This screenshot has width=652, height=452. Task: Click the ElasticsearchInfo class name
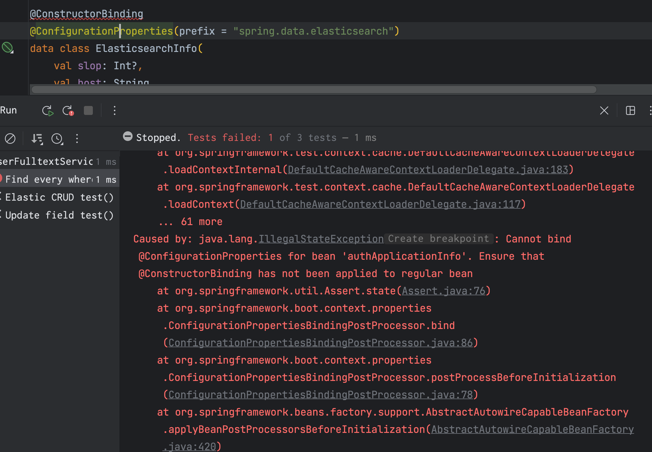[x=146, y=48]
